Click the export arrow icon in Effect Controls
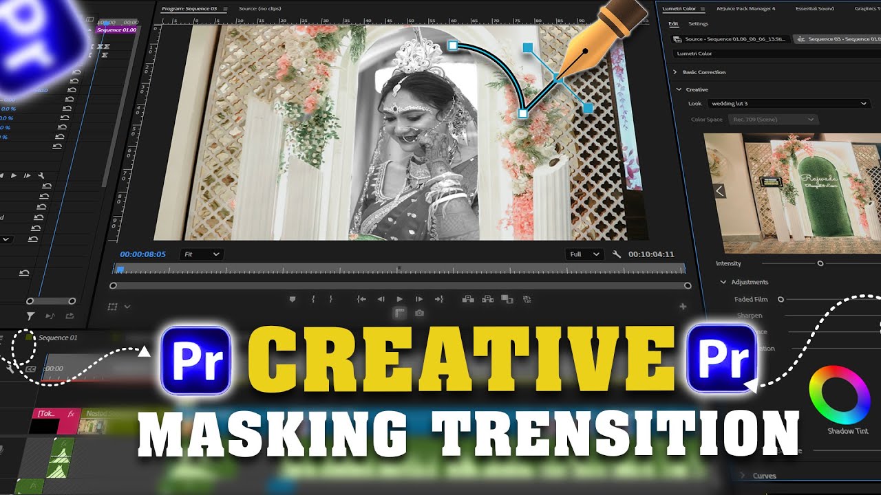881x495 pixels. point(70,316)
